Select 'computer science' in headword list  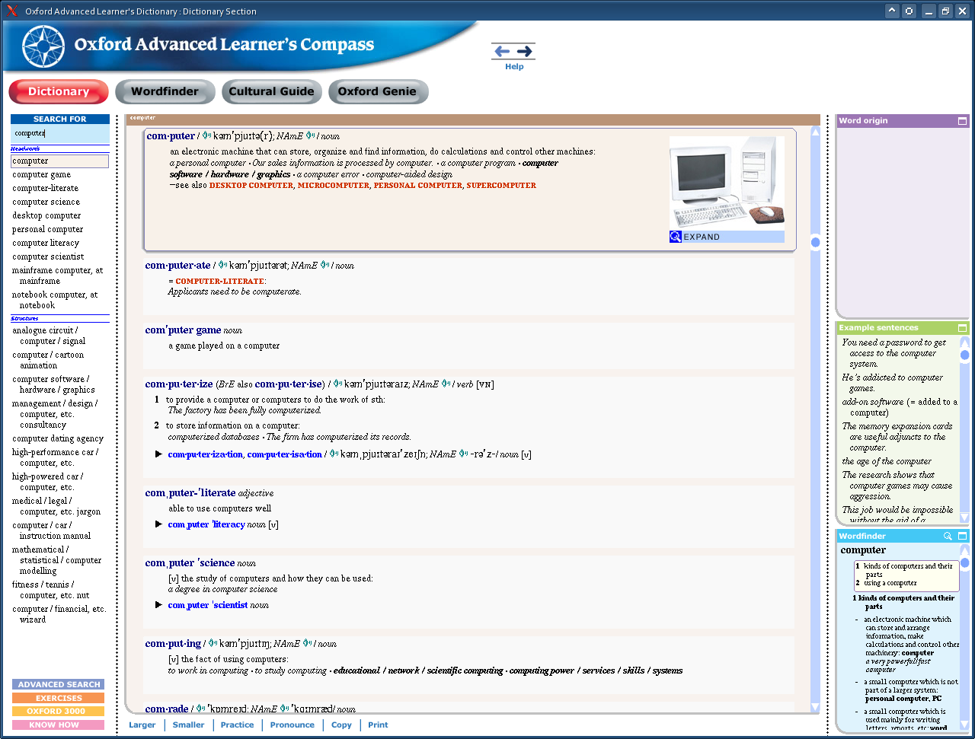point(46,202)
